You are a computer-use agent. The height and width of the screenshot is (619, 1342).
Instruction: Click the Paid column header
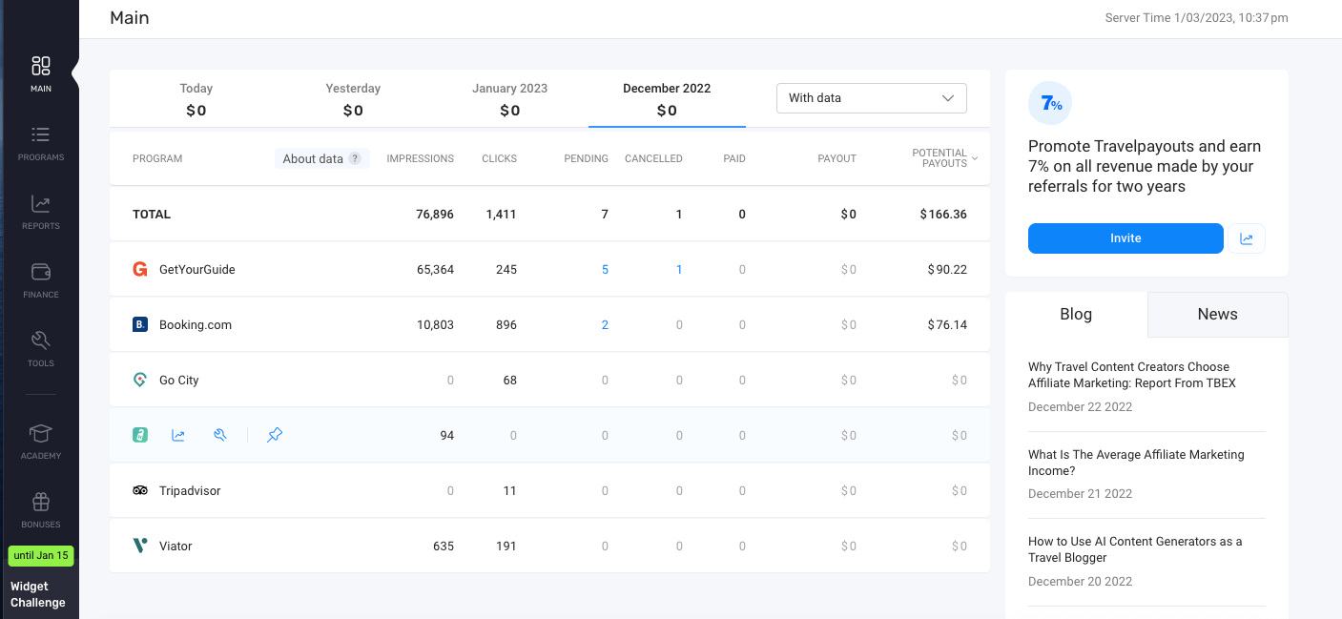tap(734, 159)
